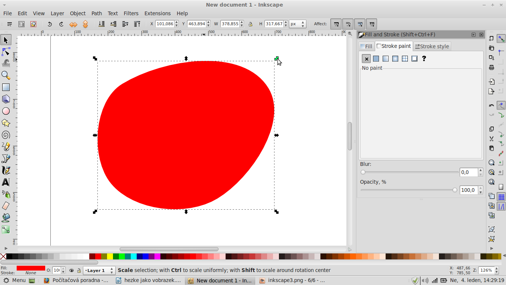Open the Layer 1 selector dropdown

point(99,271)
